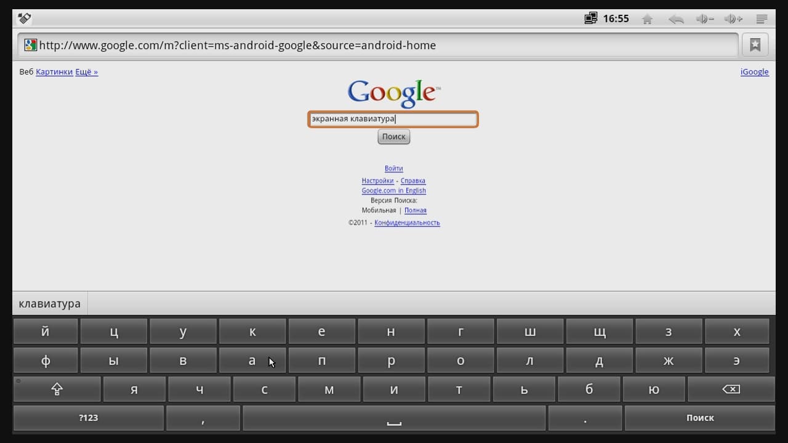Tap the л key
788x443 pixels.
[x=529, y=361]
